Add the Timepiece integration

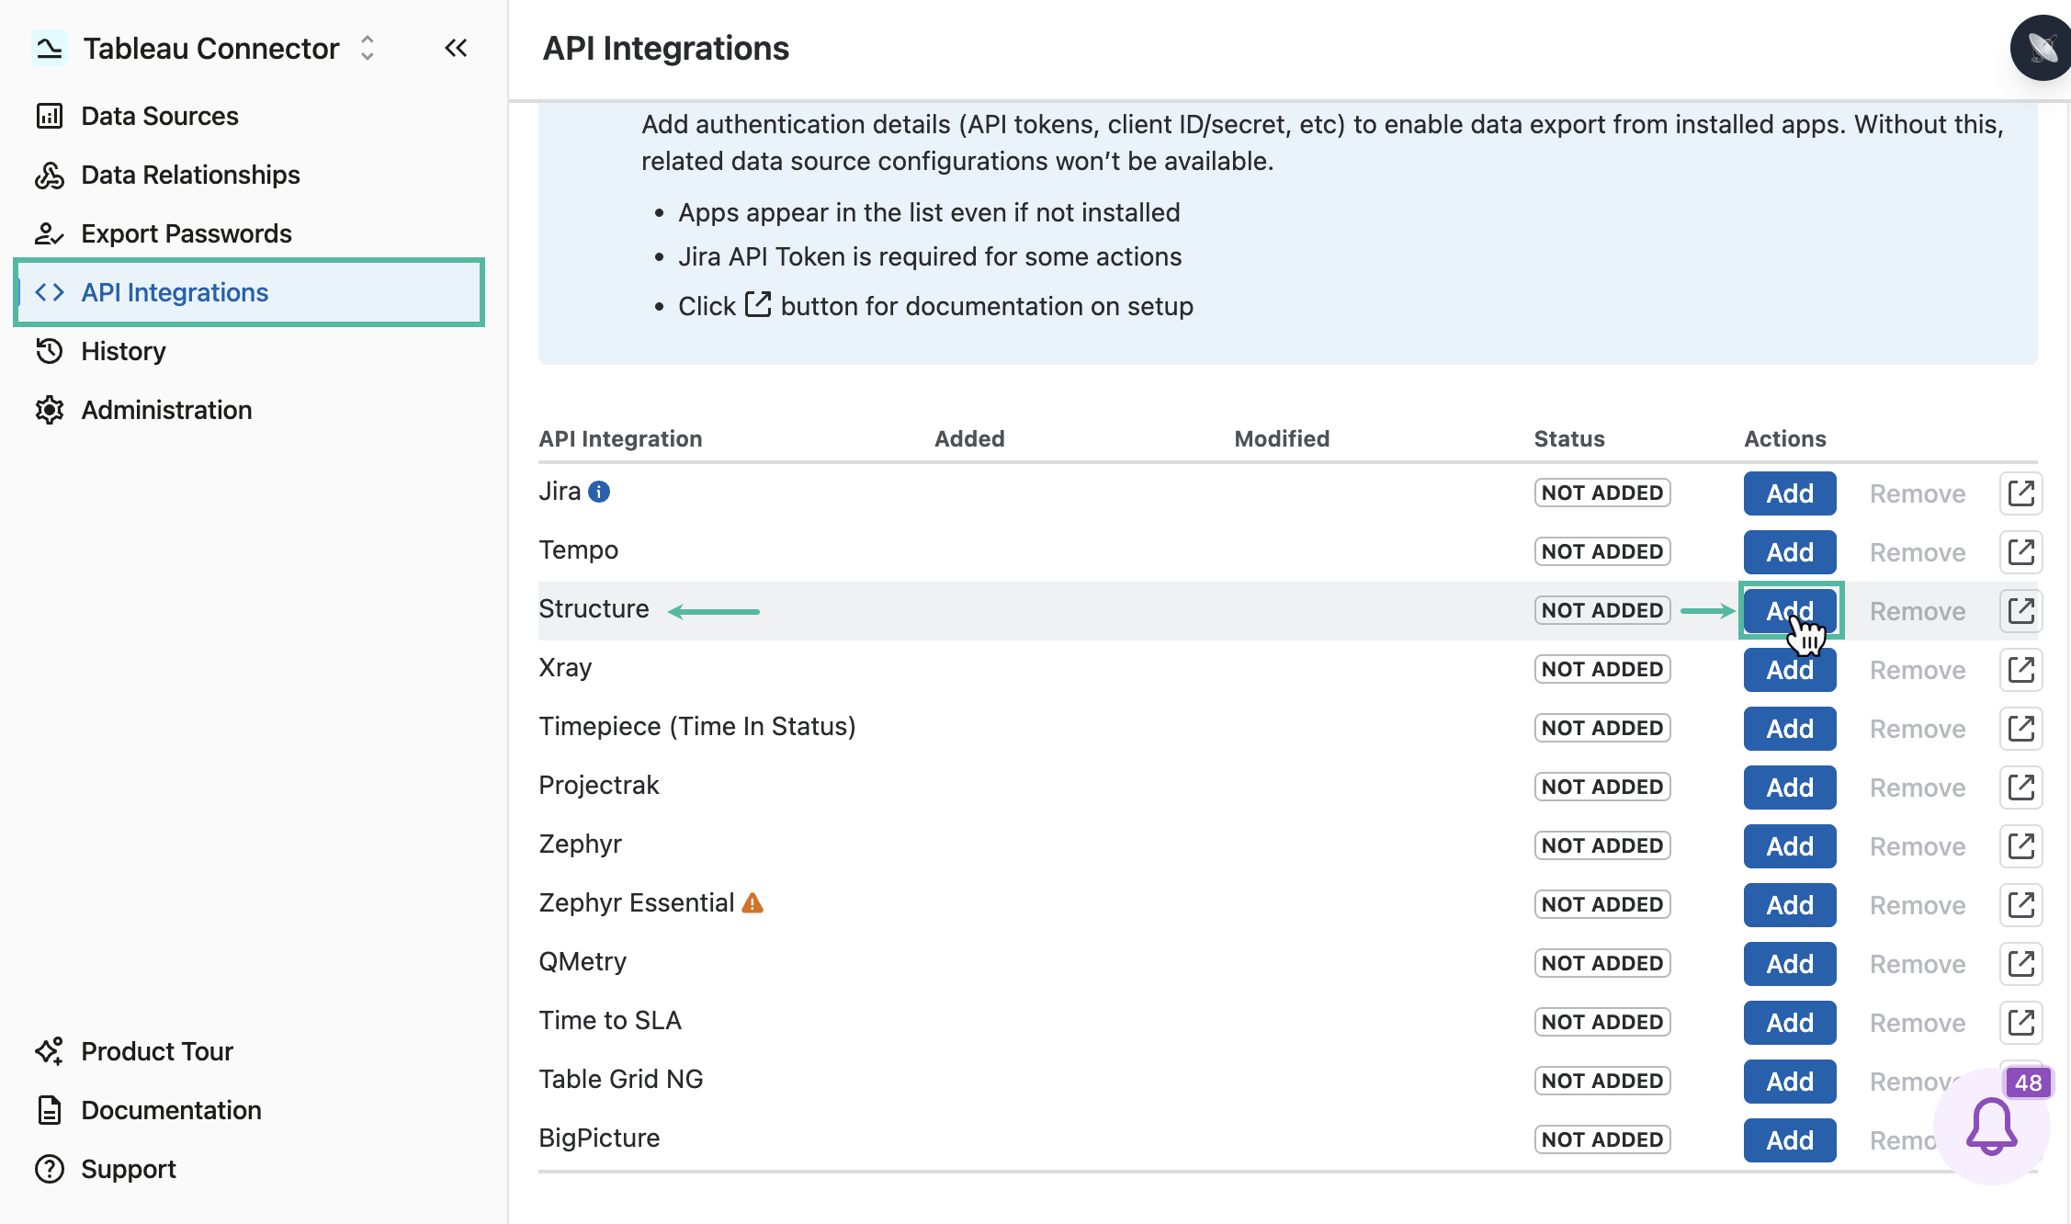tap(1790, 729)
